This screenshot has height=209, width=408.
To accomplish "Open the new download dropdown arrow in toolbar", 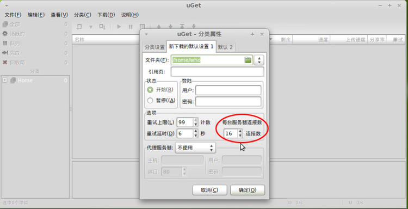I will [91, 27].
